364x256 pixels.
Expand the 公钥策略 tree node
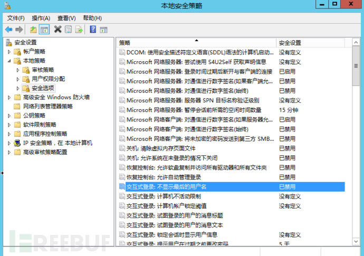(9, 116)
